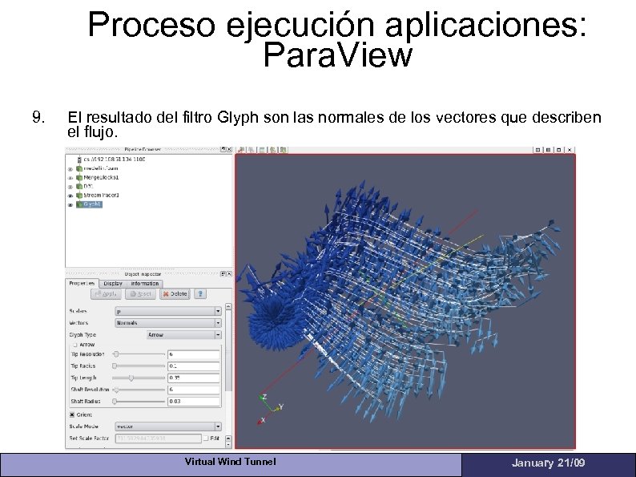Open the Scale Mode dropdown
This screenshot has width=636, height=477.
tap(168, 426)
